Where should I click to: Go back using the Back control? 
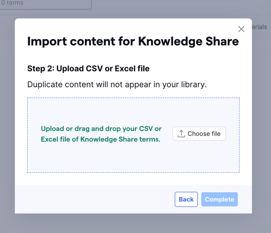click(x=186, y=199)
